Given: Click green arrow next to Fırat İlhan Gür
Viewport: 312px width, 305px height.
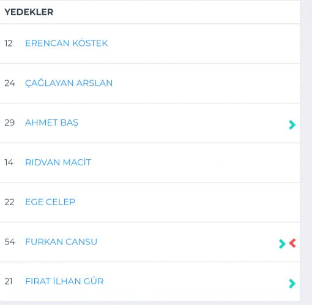Looking at the screenshot, I should click(x=292, y=284).
